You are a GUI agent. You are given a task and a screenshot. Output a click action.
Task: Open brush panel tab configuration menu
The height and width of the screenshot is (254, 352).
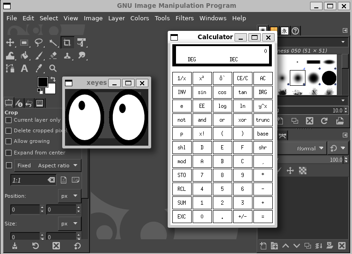click(x=345, y=30)
